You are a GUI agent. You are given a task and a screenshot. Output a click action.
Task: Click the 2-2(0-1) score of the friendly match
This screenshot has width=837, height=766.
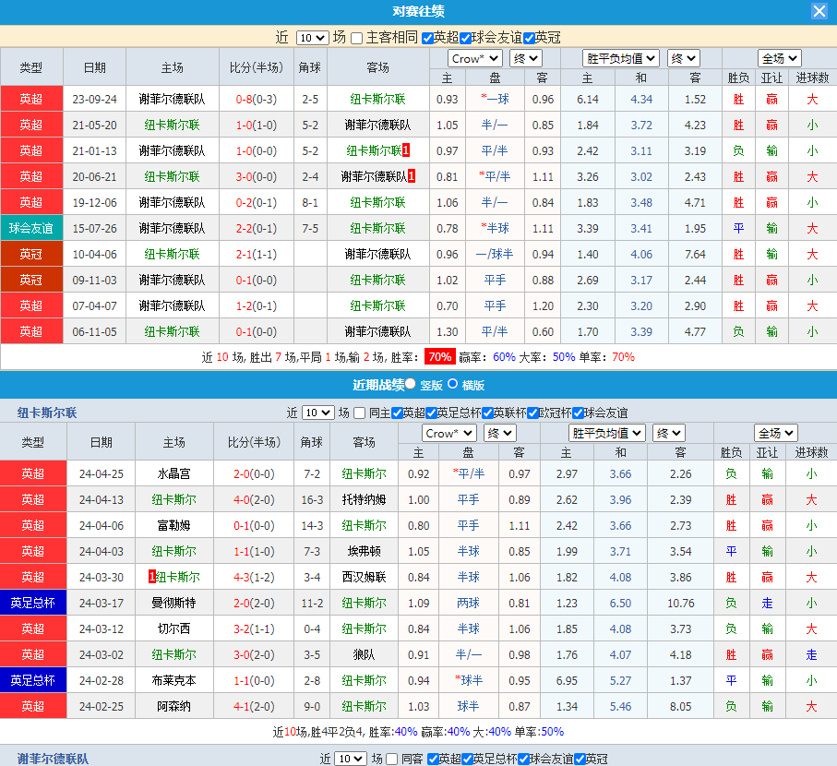[x=257, y=229]
